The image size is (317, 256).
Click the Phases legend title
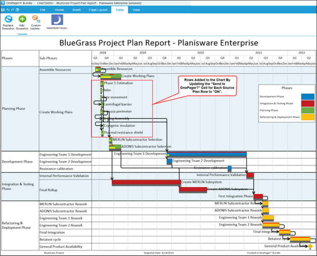click(287, 88)
